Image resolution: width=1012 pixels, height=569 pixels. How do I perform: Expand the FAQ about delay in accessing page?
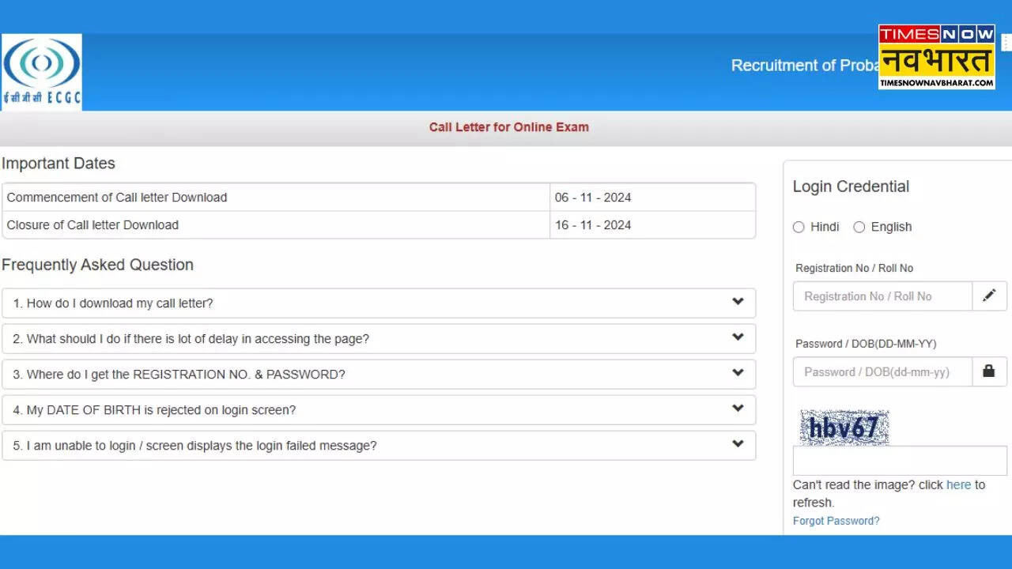point(191,339)
